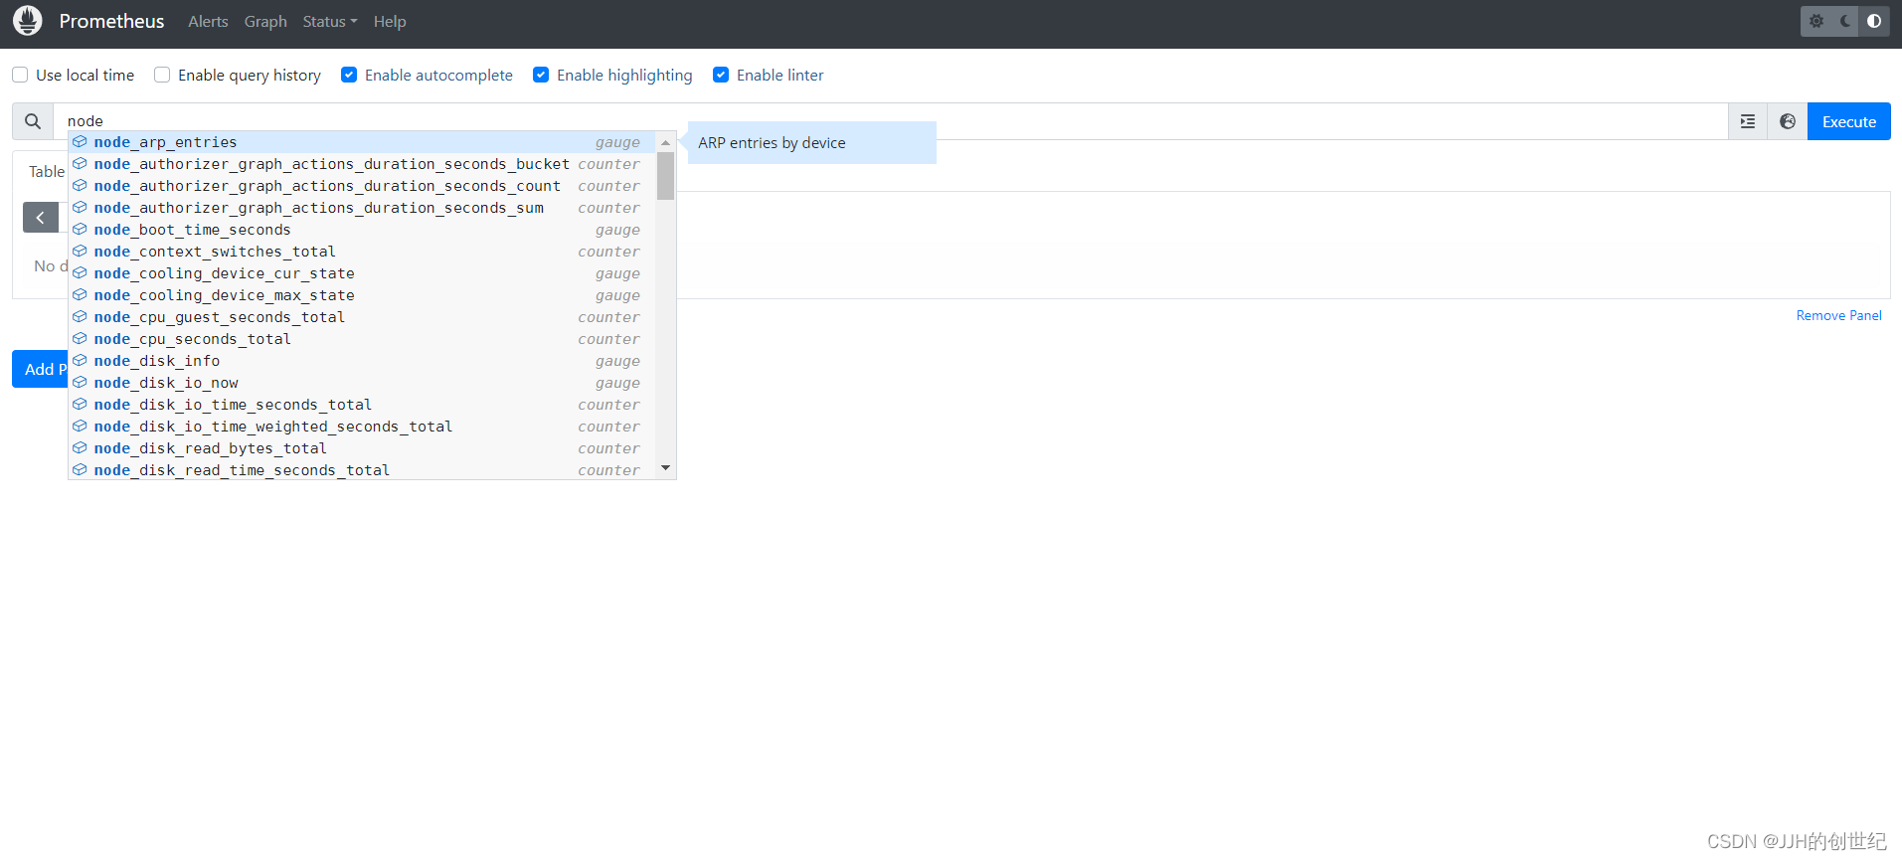Click the format expression icon
The width and height of the screenshot is (1902, 860).
[1748, 121]
